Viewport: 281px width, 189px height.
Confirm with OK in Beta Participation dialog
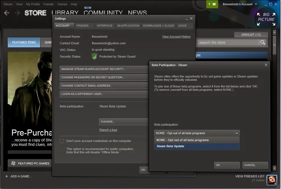pyautogui.click(x=227, y=165)
